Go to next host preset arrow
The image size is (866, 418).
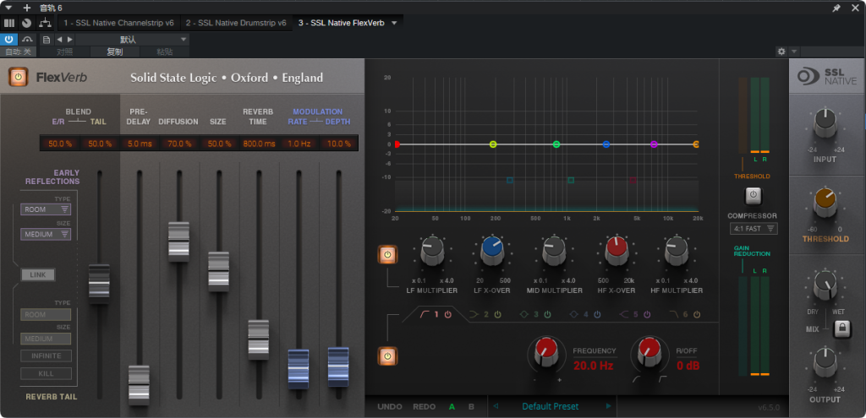(69, 40)
